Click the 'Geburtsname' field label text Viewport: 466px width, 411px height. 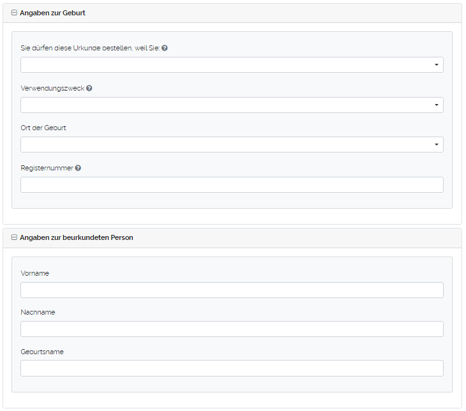pyautogui.click(x=42, y=352)
